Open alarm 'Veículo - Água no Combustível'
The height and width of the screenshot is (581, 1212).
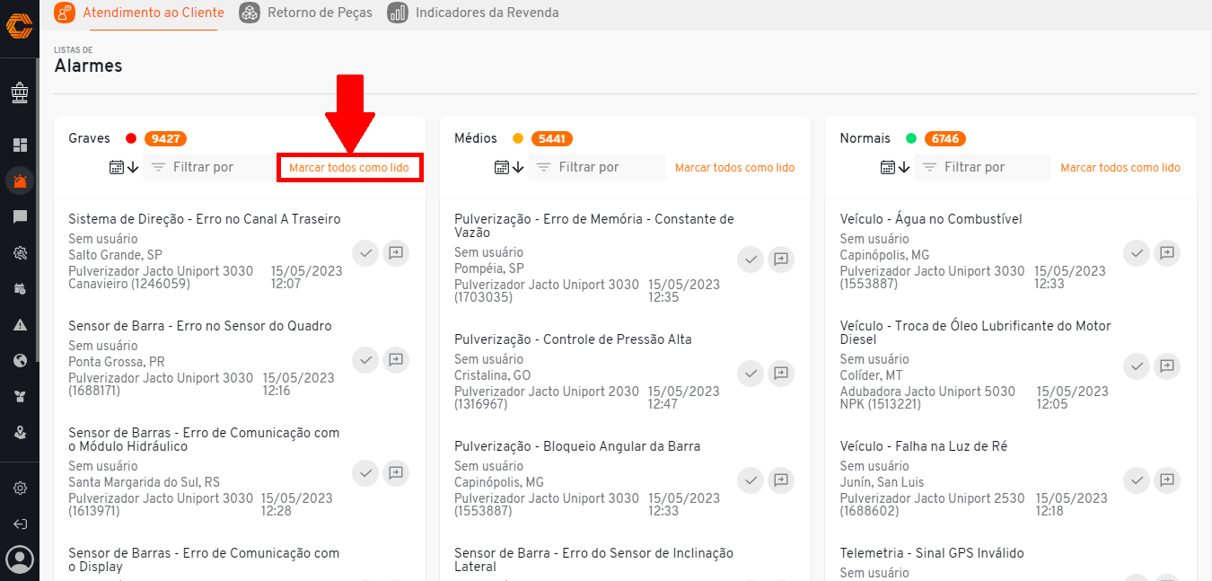[931, 219]
